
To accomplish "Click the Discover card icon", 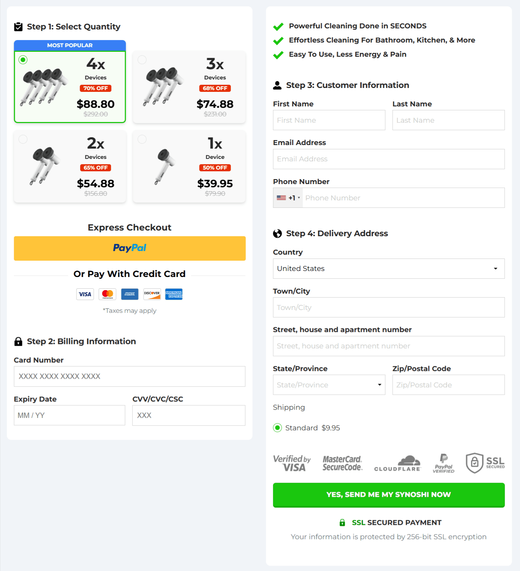I will coord(152,294).
